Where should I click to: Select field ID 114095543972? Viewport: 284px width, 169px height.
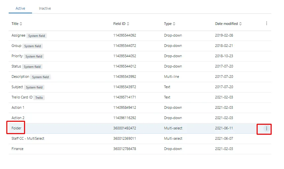pyautogui.click(x=124, y=87)
